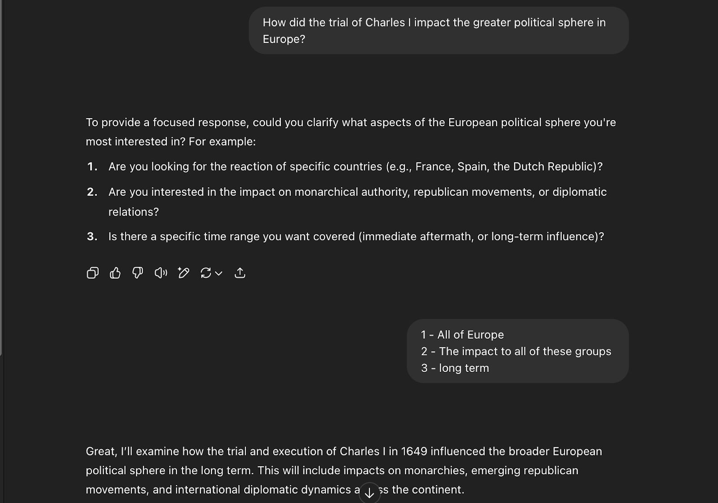718x503 pixels.
Task: Mark the response with thumbs down
Action: (138, 273)
